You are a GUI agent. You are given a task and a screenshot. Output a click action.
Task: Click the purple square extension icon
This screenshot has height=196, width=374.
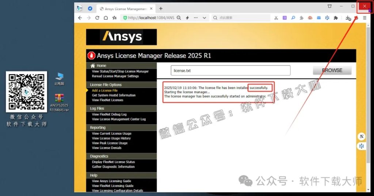(285, 18)
